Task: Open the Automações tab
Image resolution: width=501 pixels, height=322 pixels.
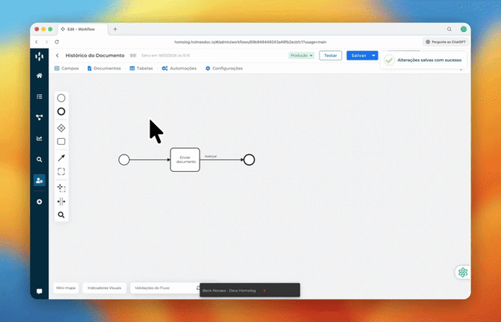Action: [x=179, y=68]
